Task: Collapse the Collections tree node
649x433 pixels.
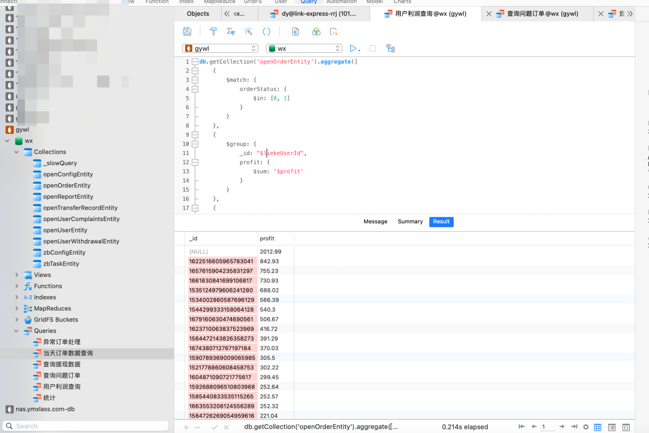Action: tap(16, 152)
